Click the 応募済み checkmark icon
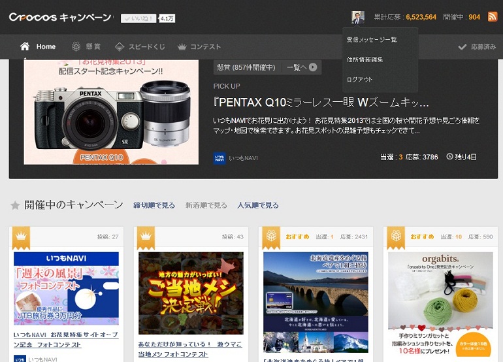503x362 pixels. (x=462, y=47)
